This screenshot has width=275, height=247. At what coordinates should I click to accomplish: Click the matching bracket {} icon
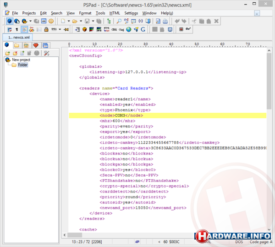coord(141,21)
